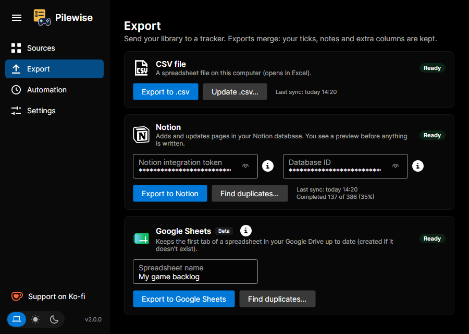Click the Notion Ready badge
The height and width of the screenshot is (334, 469).
432,135
